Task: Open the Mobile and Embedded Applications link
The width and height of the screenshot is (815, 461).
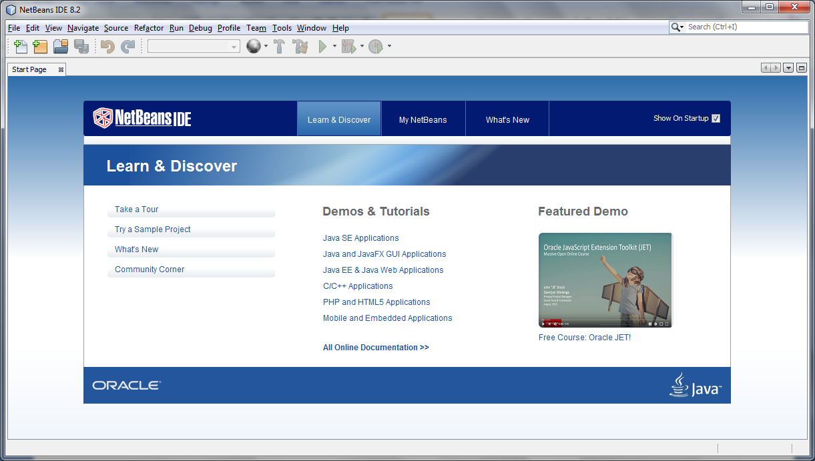Action: [388, 318]
